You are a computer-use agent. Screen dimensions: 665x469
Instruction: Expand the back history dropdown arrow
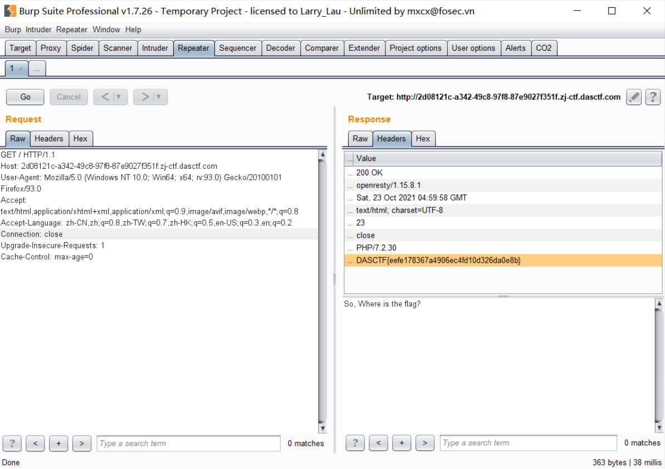pos(119,97)
